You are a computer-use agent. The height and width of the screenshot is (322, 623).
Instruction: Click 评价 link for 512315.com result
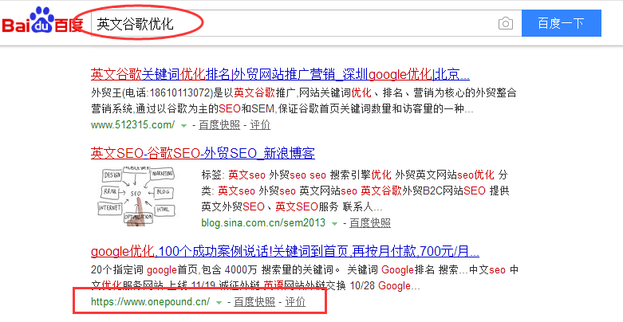click(260, 124)
